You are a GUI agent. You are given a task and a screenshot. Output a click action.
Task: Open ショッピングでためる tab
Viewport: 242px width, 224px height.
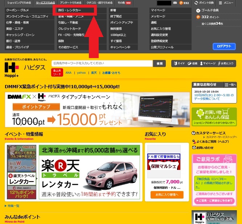pyautogui.click(x=19, y=3)
